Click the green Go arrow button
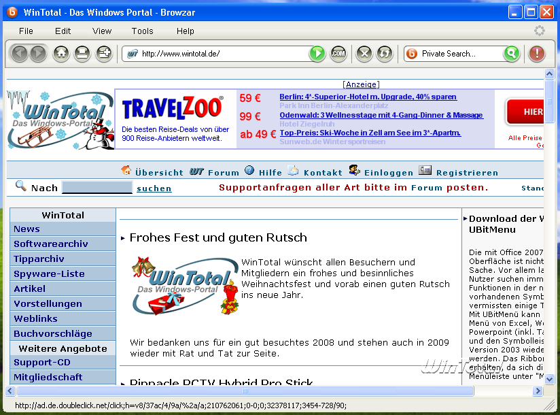This screenshot has width=560, height=415. [x=317, y=54]
